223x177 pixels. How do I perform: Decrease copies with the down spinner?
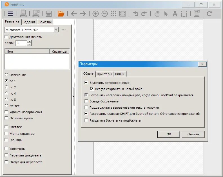[29, 44]
